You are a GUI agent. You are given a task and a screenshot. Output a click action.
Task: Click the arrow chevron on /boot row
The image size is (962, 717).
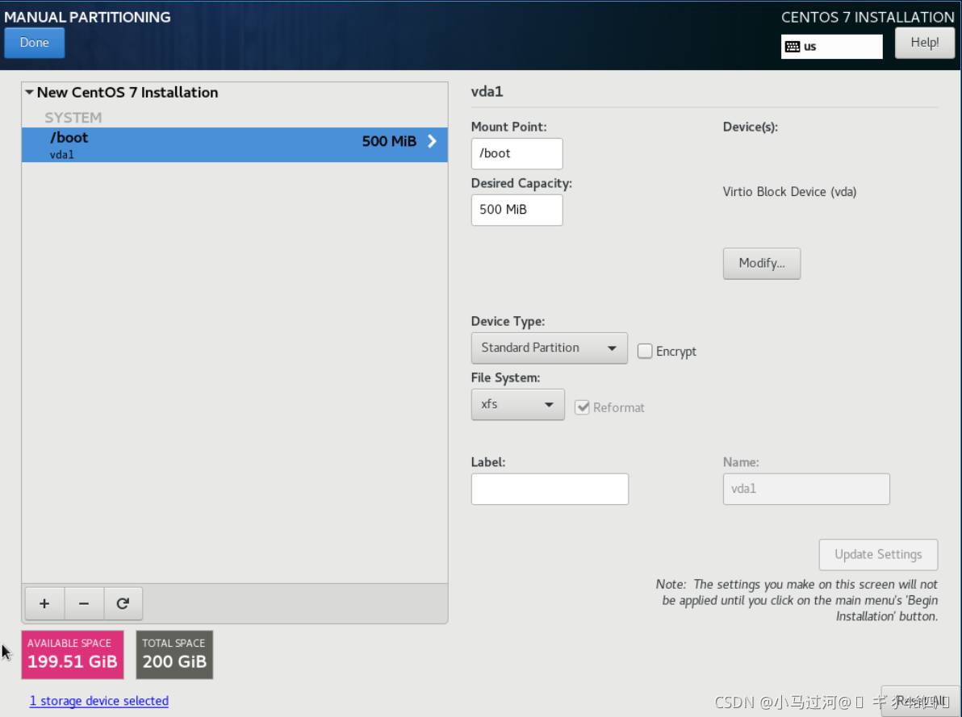[432, 141]
